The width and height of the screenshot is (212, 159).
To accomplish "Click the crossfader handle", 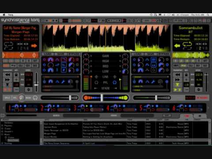I will pos(102,98).
